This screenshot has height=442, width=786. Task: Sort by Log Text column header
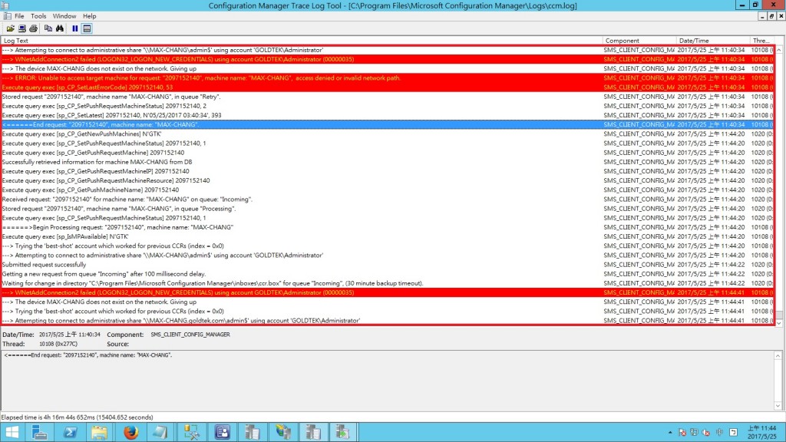(x=302, y=41)
